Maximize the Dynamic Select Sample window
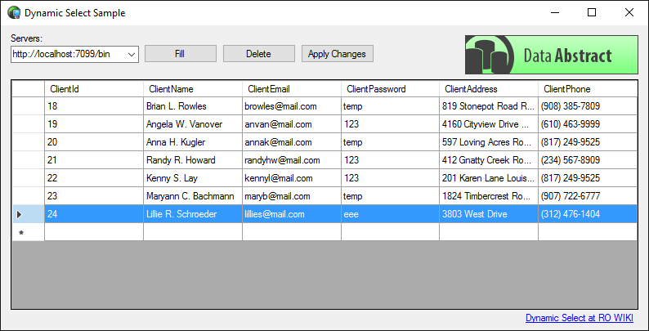The width and height of the screenshot is (649, 331). tap(591, 13)
